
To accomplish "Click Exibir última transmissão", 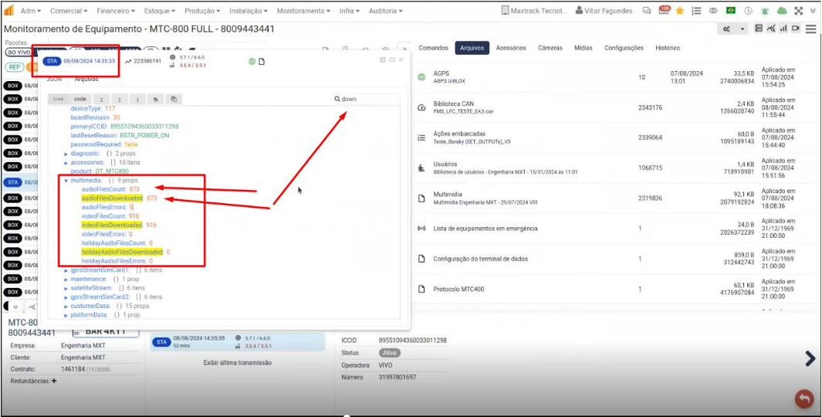I will coord(238,362).
